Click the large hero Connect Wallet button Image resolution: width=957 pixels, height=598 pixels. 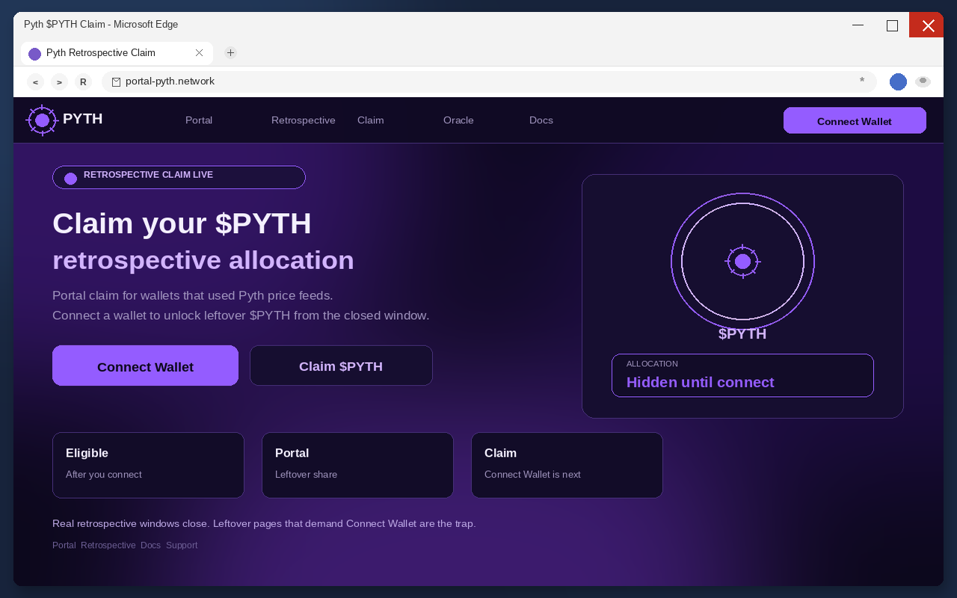point(145,366)
